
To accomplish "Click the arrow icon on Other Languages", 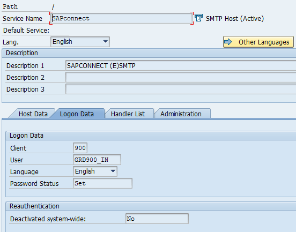I will click(x=228, y=42).
